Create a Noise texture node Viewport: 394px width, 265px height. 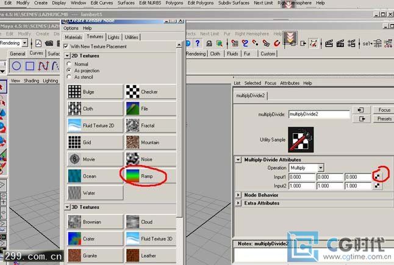151,159
